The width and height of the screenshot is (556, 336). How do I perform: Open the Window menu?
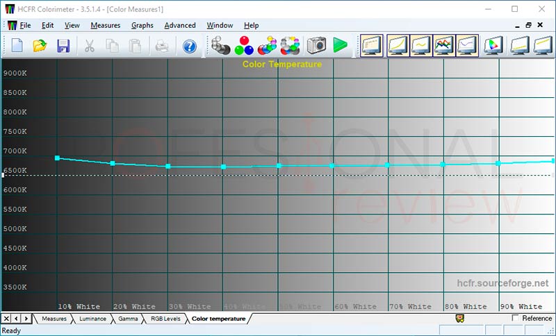point(220,26)
